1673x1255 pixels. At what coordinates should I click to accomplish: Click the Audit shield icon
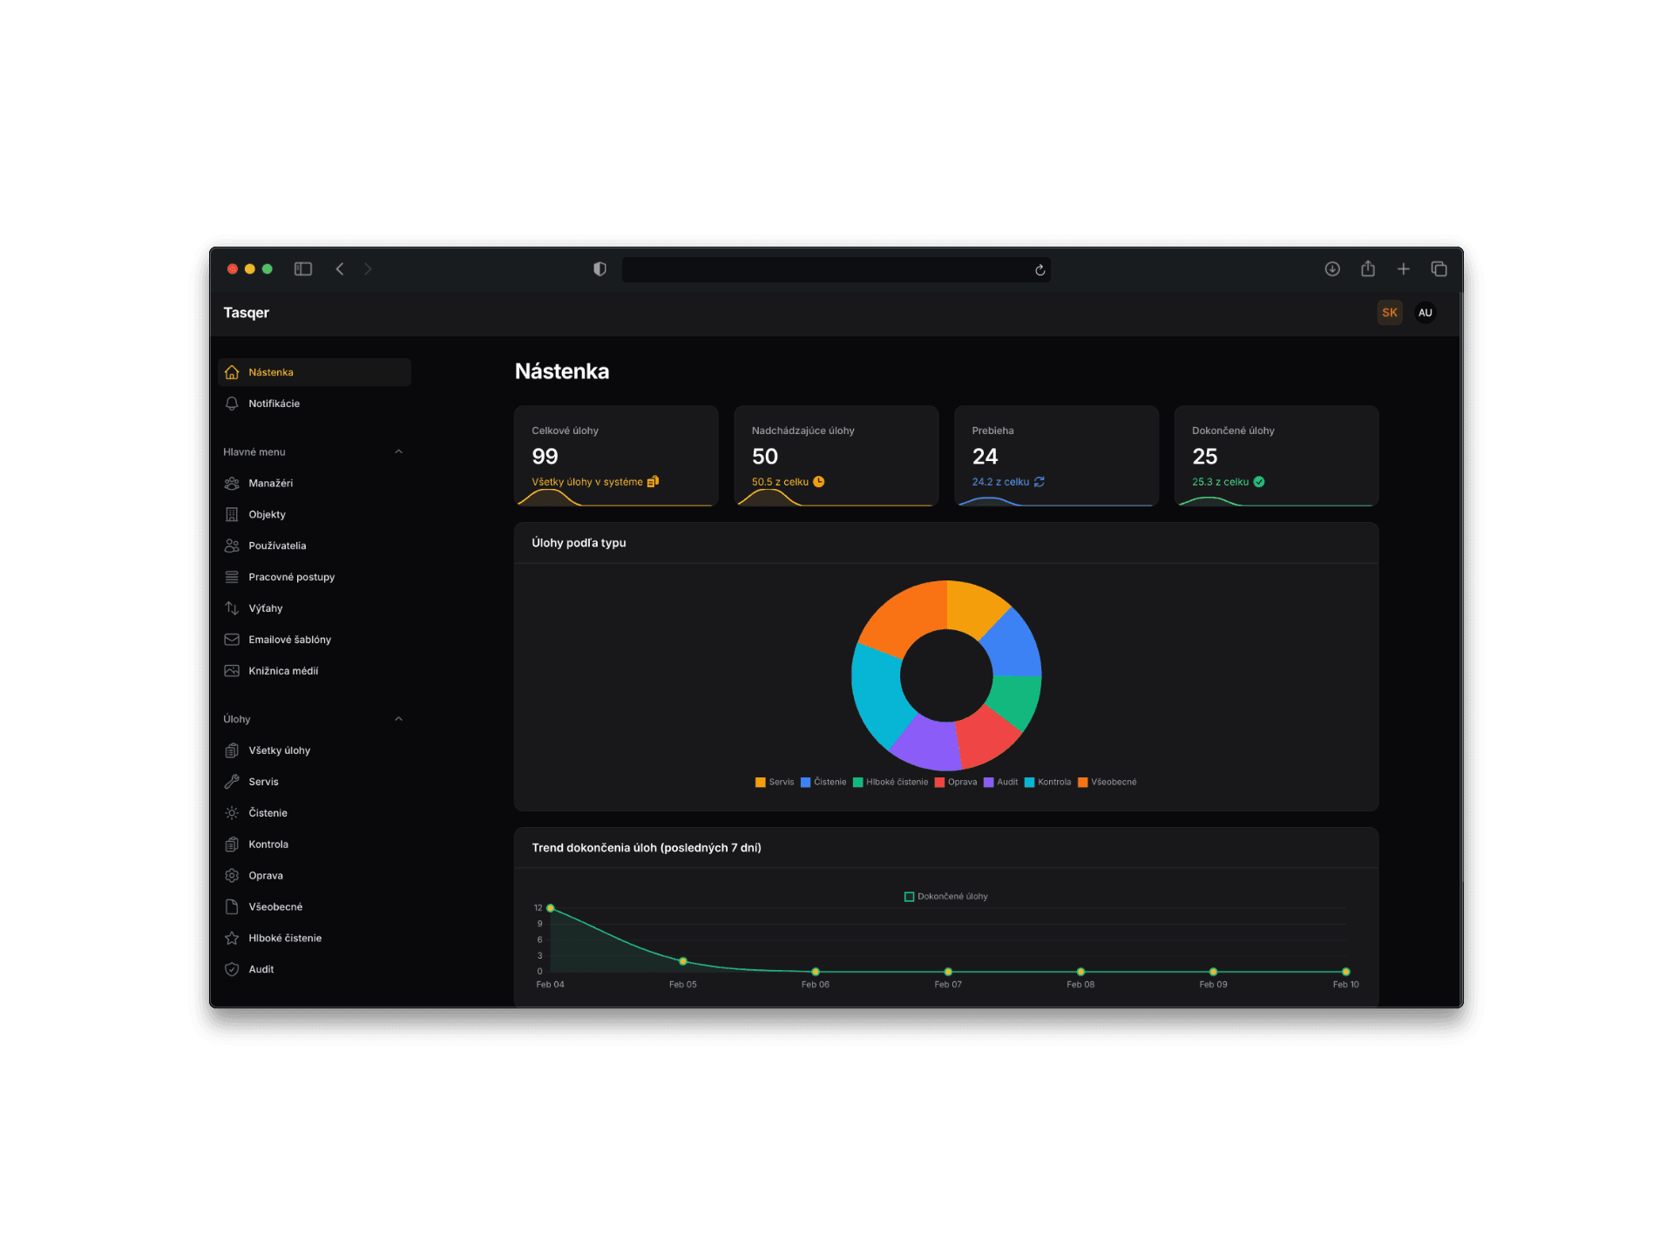(x=232, y=969)
